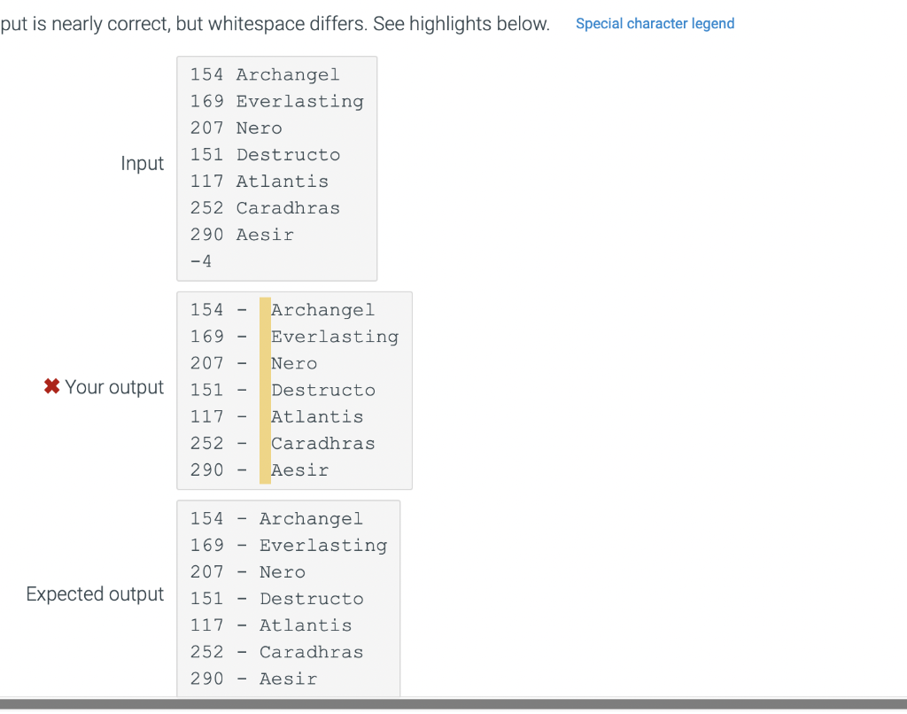This screenshot has width=907, height=714.
Task: Click the red X failure icon
Action: pos(51,386)
